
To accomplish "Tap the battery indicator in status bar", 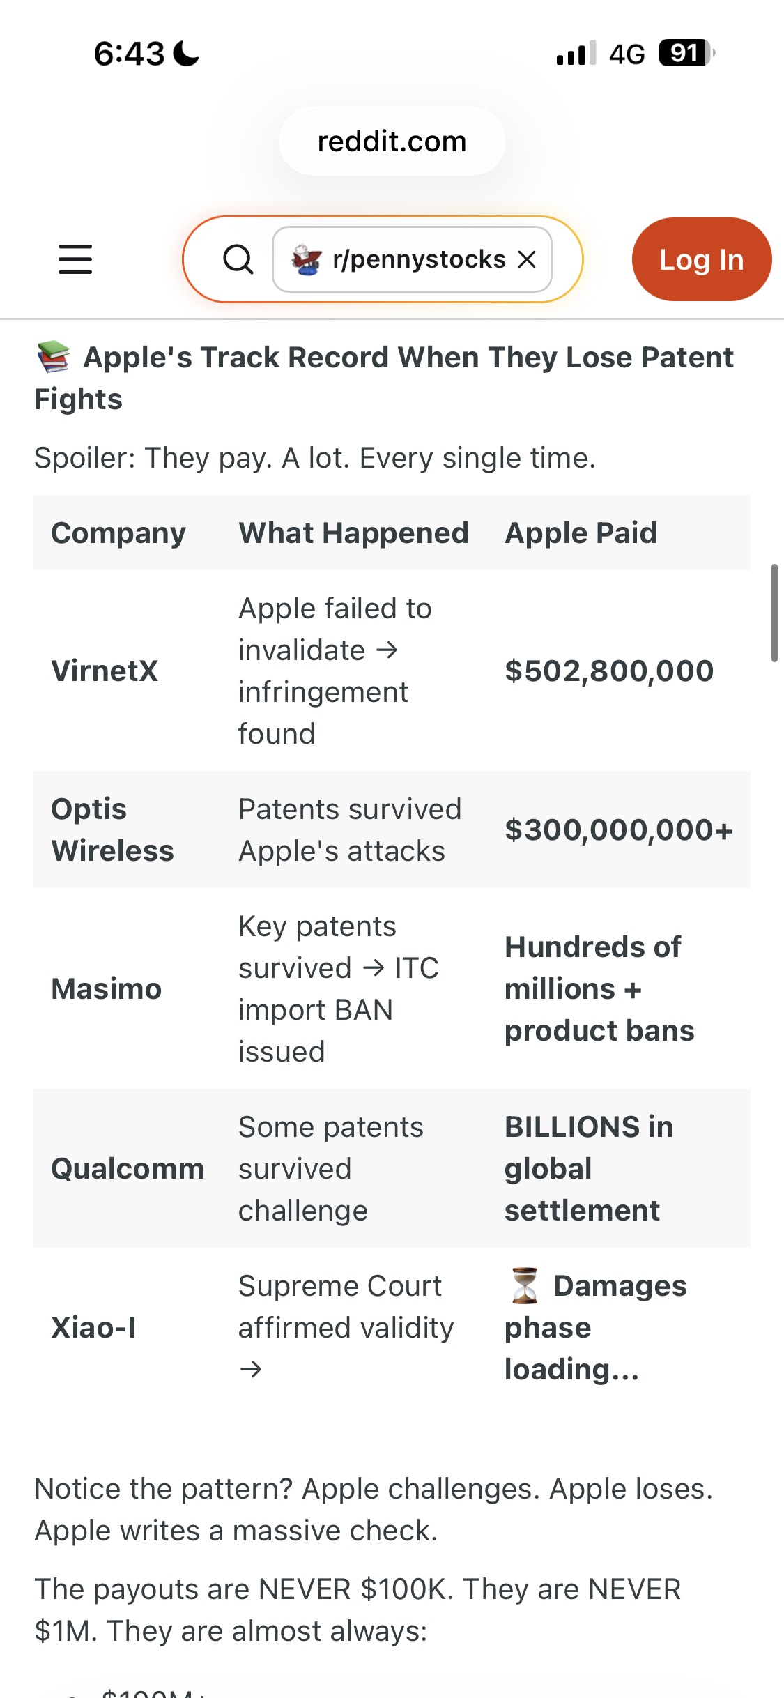I will tap(687, 53).
